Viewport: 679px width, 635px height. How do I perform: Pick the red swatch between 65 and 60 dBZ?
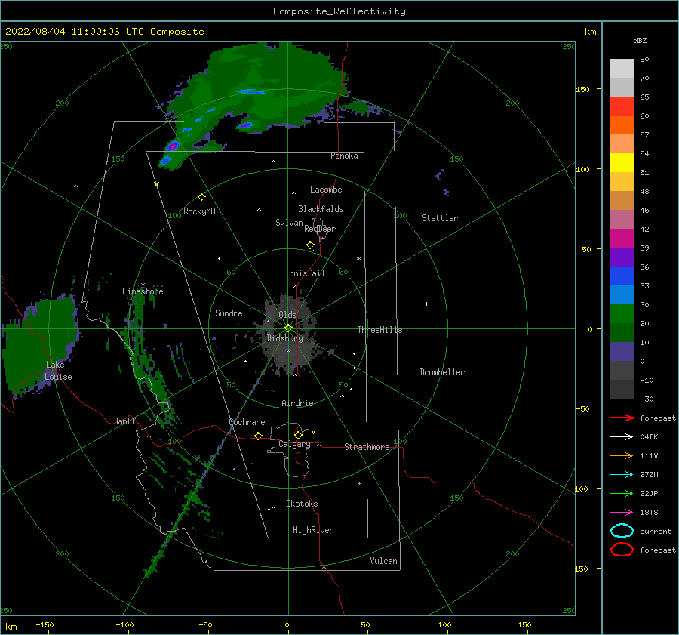pyautogui.click(x=622, y=106)
